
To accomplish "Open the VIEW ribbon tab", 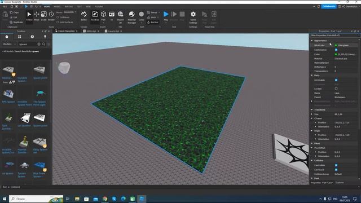I will tap(88, 7).
